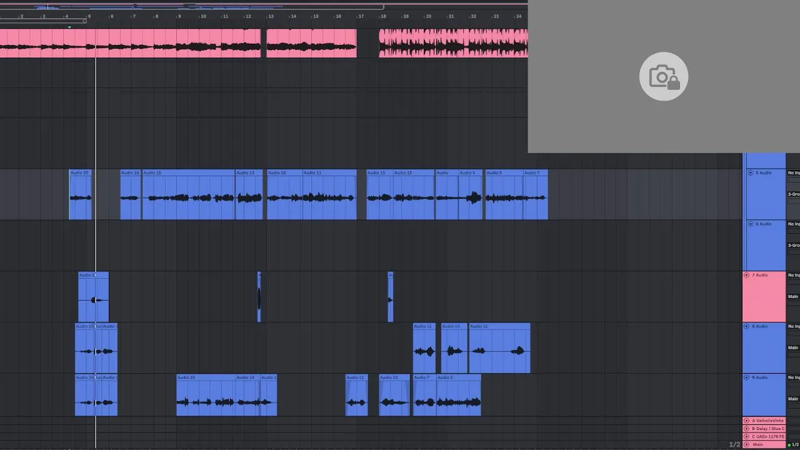Select the A ValhallaVinta track name

767,421
